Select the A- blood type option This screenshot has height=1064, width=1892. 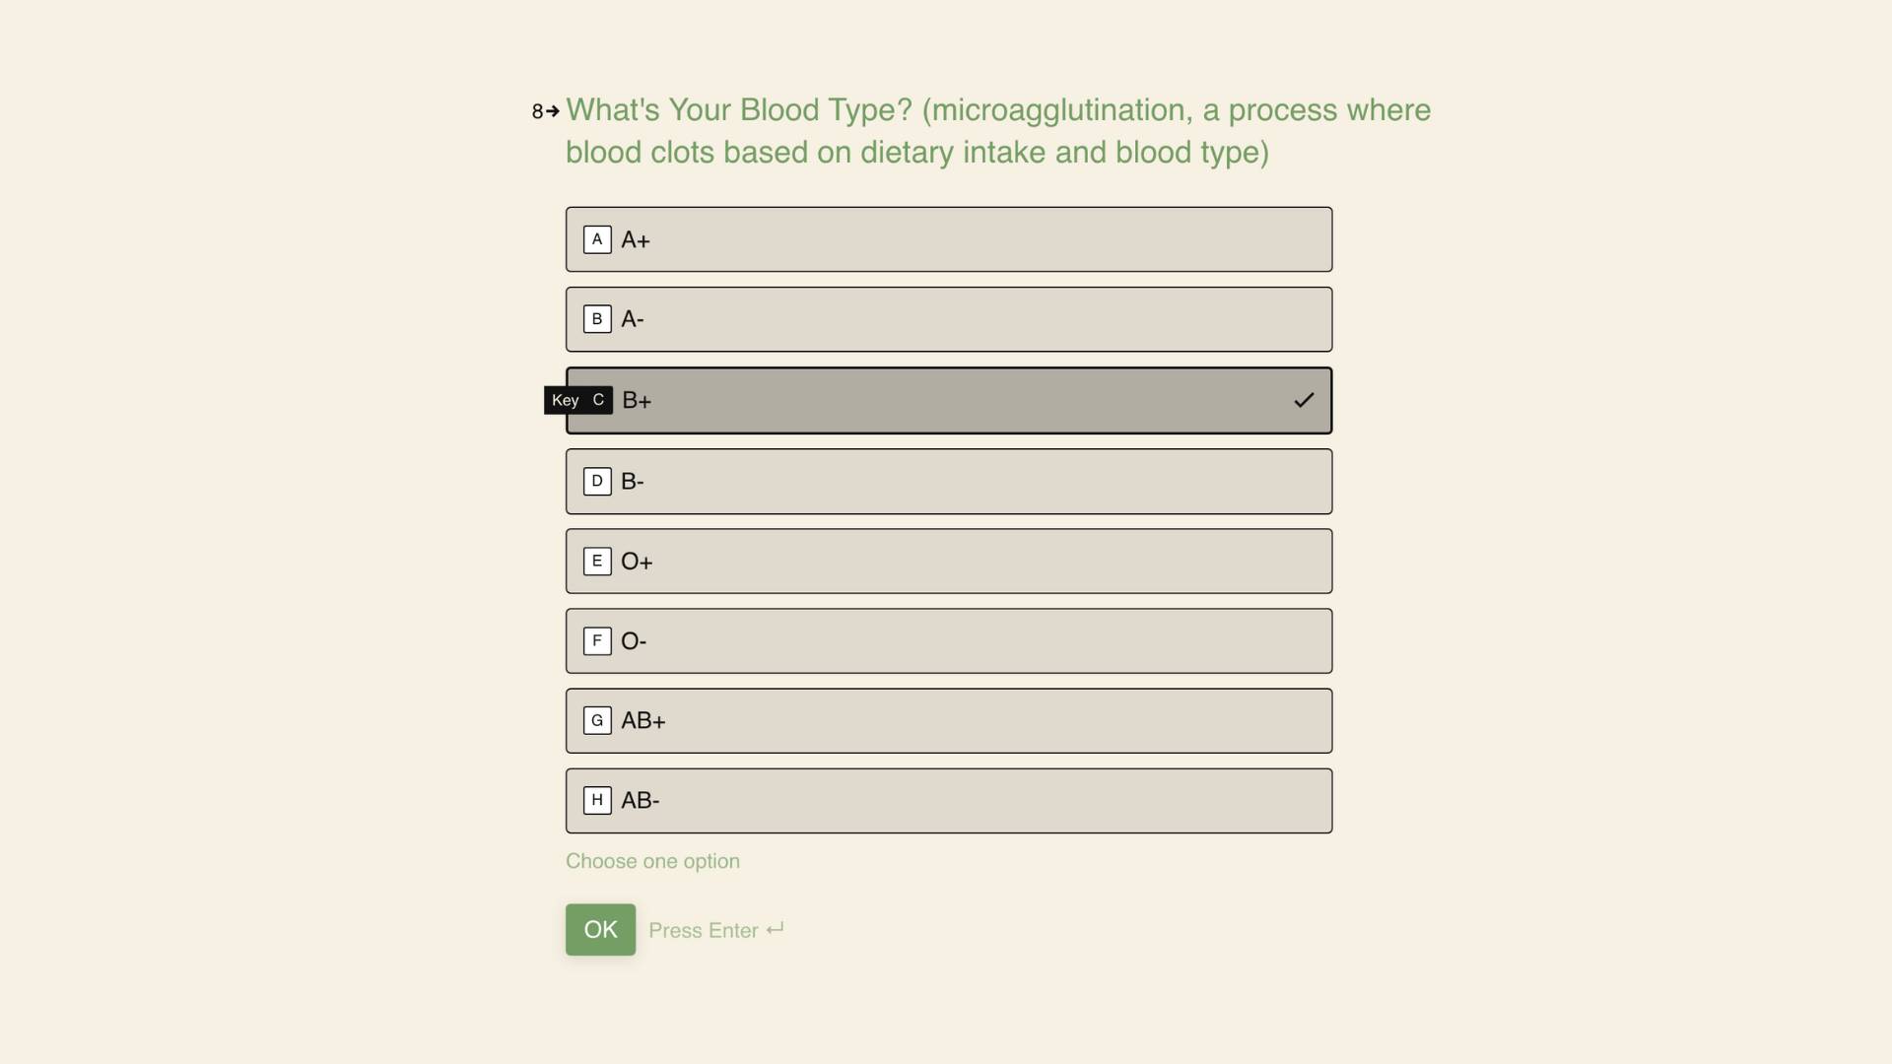pos(948,318)
